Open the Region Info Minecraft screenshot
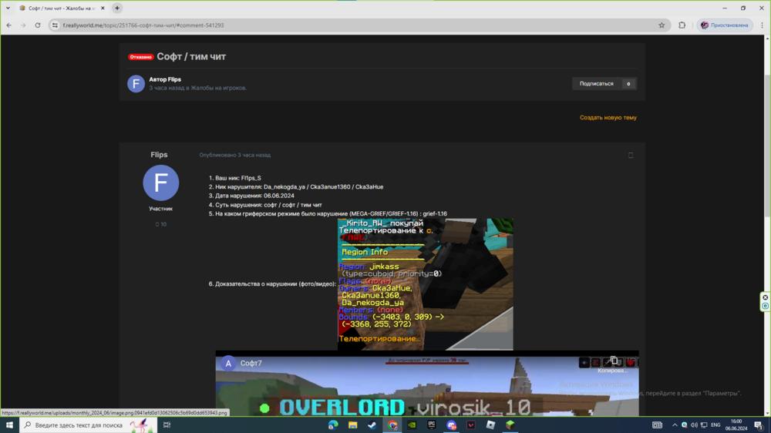Viewport: 771px width, 433px height. 426,284
